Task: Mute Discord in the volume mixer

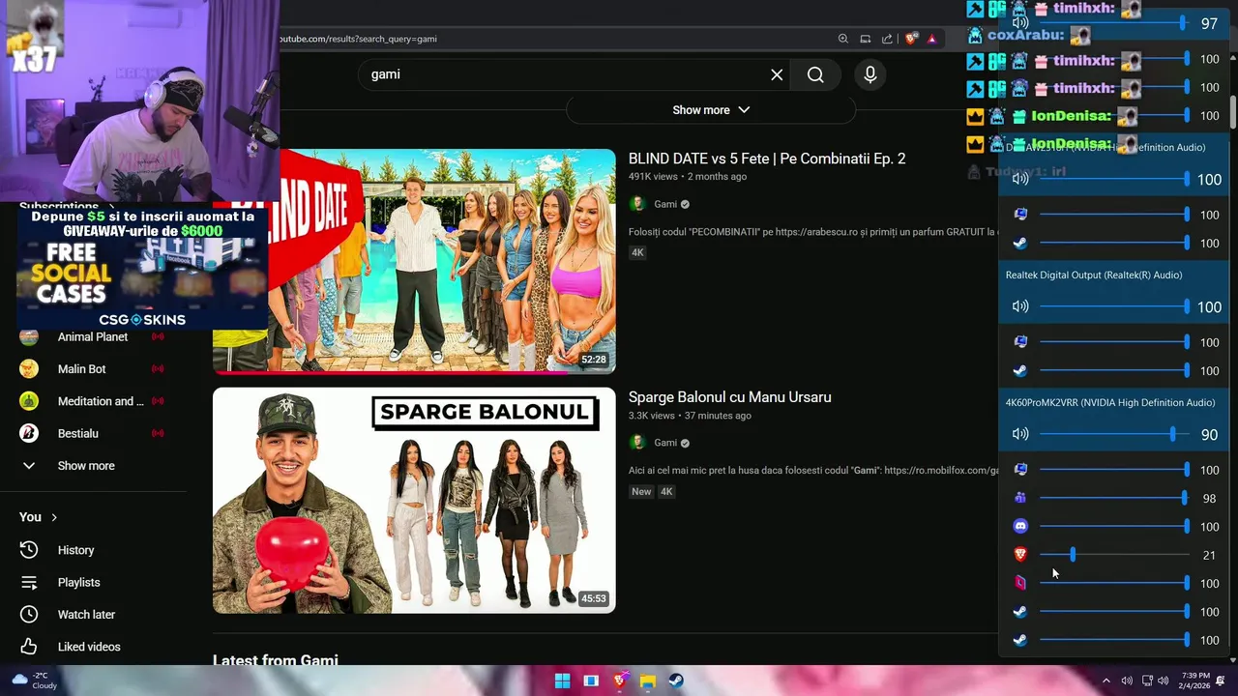Action: pyautogui.click(x=1020, y=527)
